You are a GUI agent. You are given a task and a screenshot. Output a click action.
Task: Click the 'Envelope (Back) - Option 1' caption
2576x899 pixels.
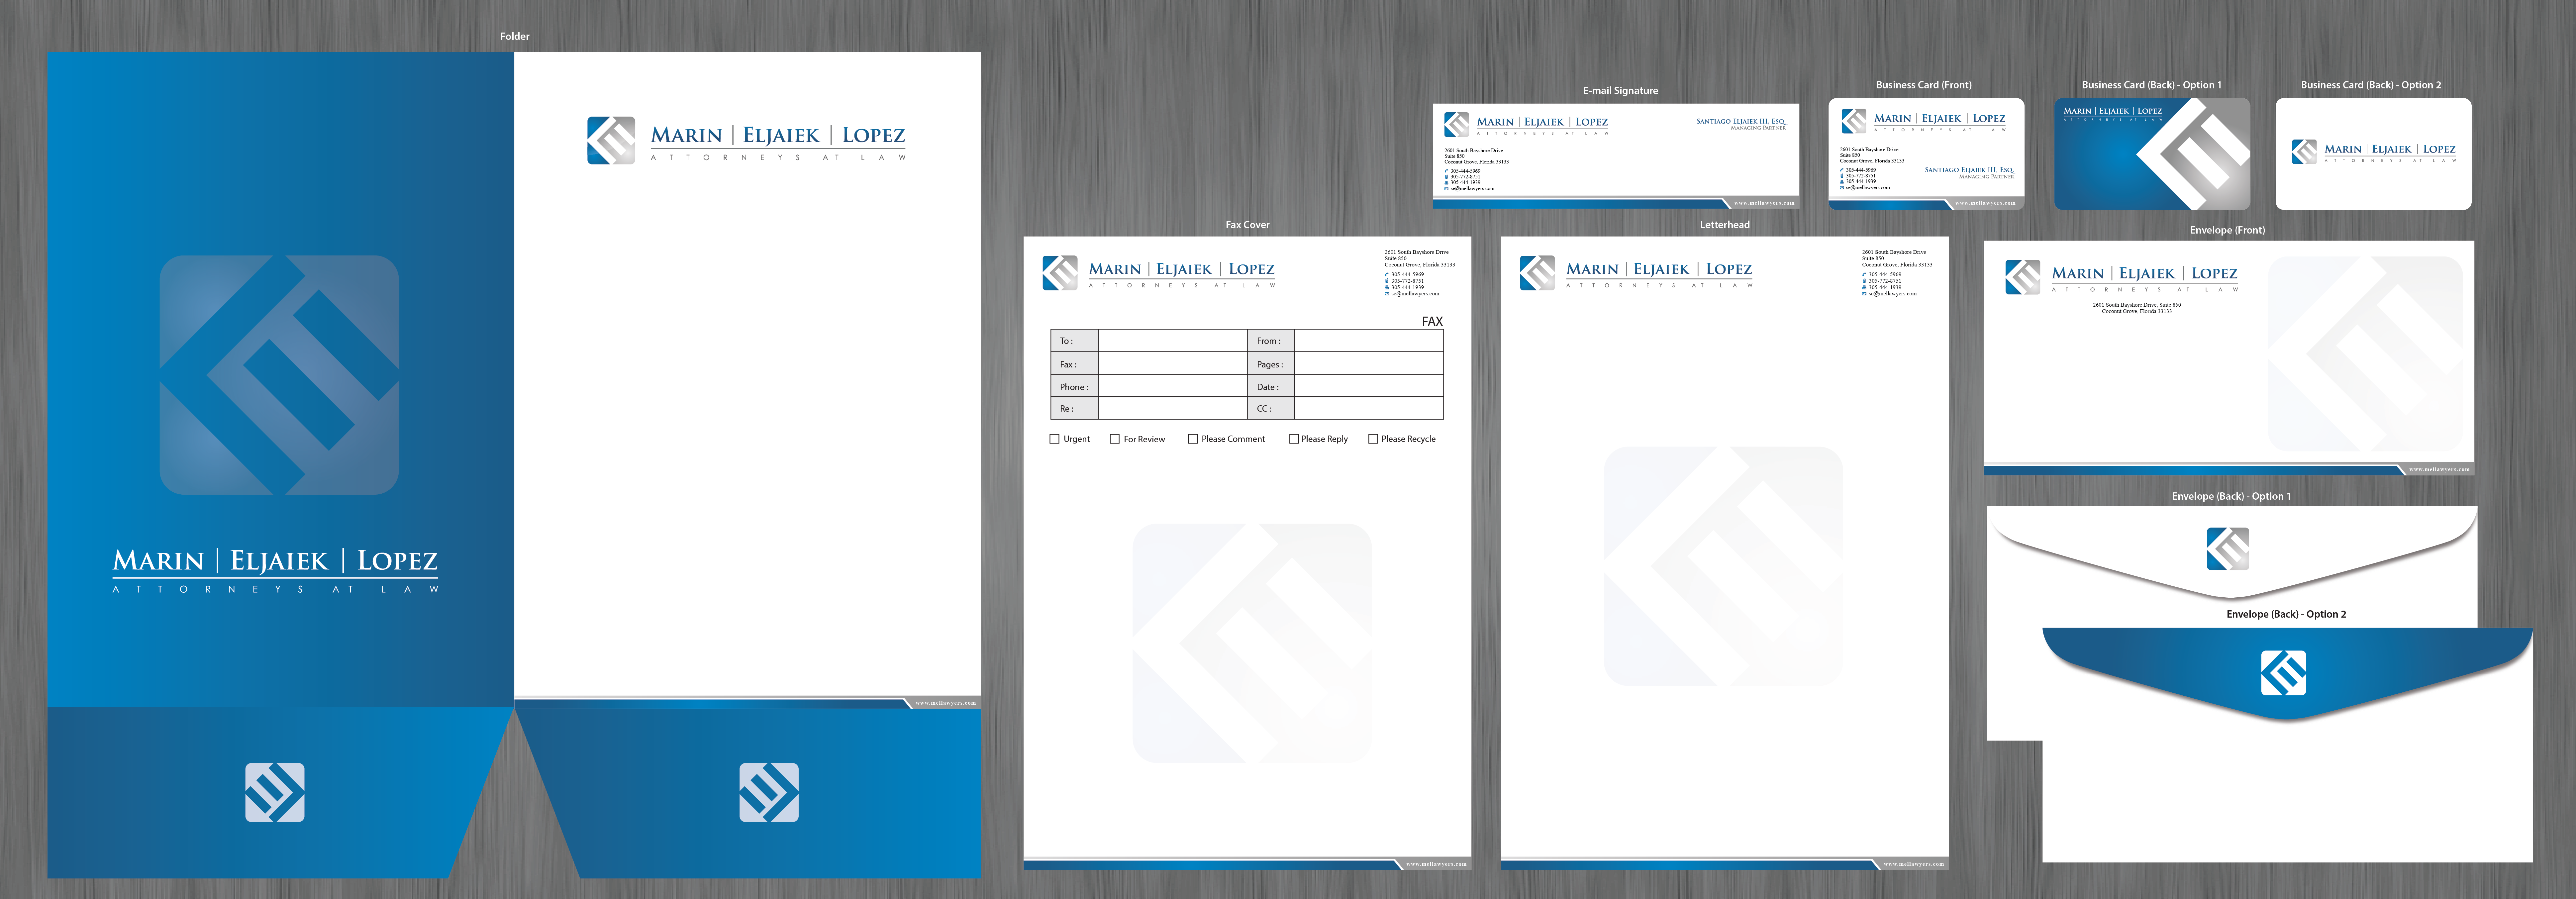coord(2231,496)
